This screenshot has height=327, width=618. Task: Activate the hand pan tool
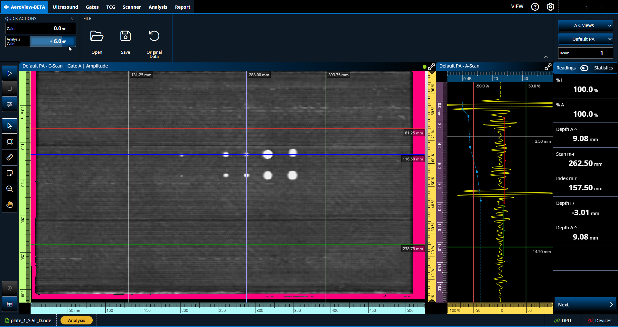click(x=10, y=205)
